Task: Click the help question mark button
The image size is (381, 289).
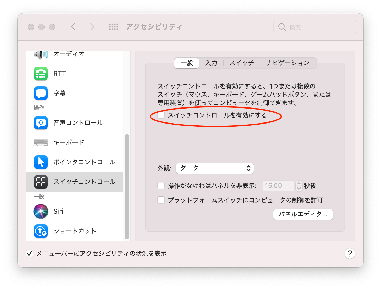Action: tap(350, 254)
